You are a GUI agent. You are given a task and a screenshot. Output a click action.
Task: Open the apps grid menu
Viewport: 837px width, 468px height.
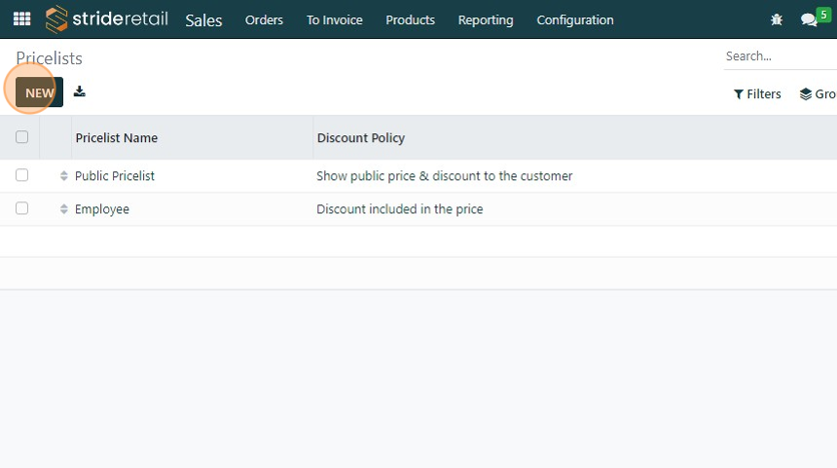pyautogui.click(x=21, y=19)
